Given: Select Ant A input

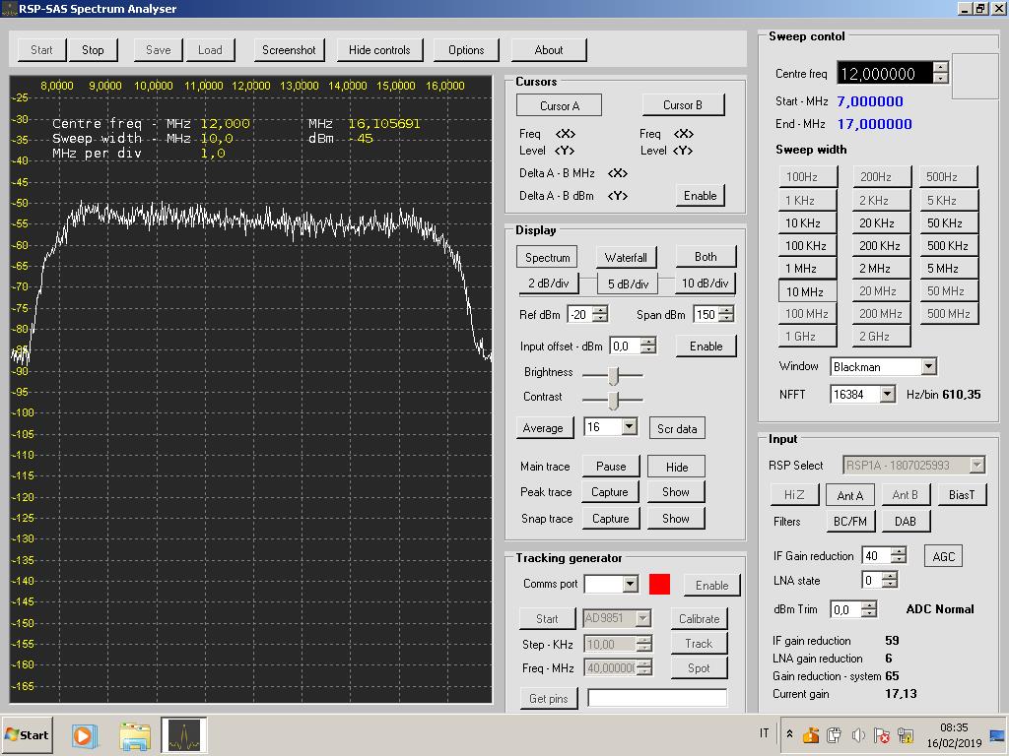Looking at the screenshot, I should [x=849, y=495].
